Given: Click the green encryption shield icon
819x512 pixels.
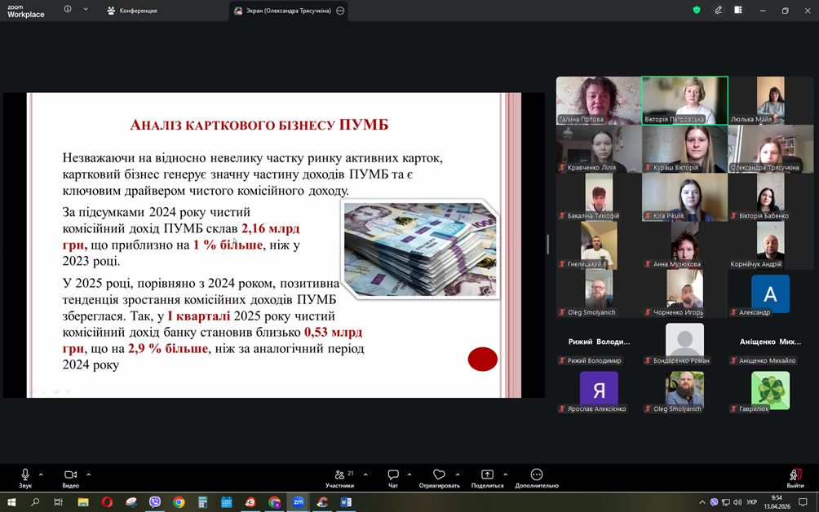Looking at the screenshot, I should [x=697, y=10].
